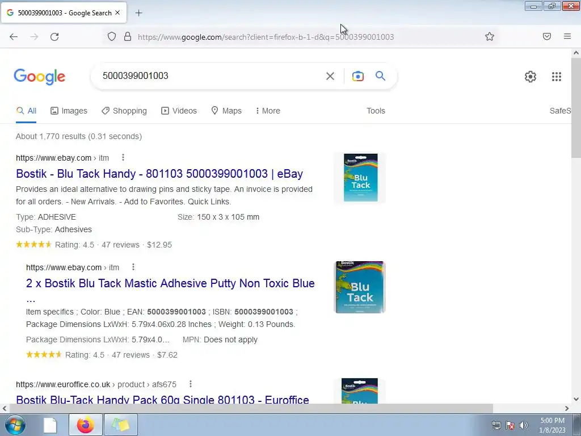Click the volume speaker tray icon
The image size is (581, 436).
[x=523, y=425]
